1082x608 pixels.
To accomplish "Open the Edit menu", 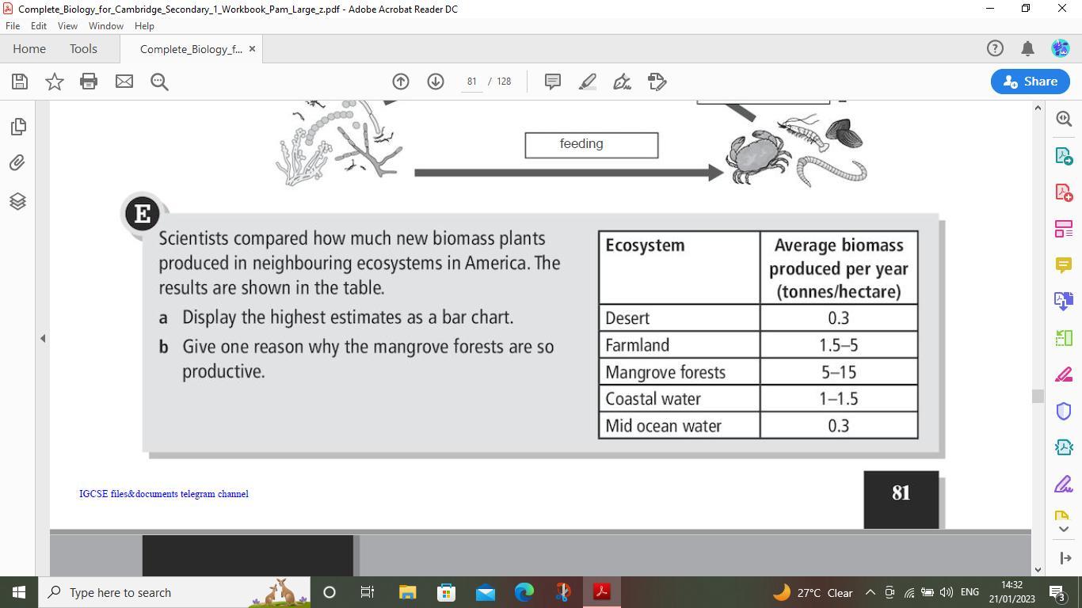I will 38,26.
